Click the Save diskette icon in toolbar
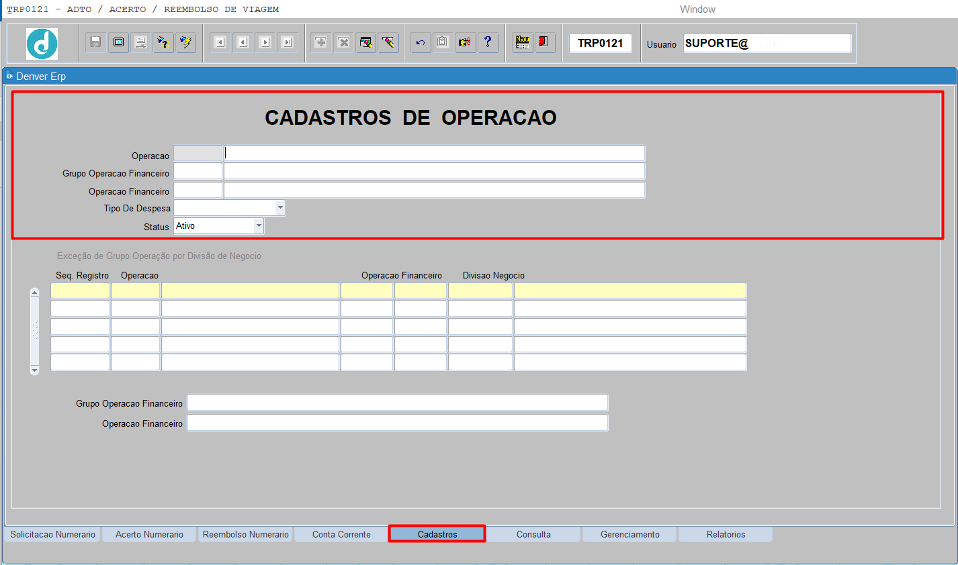The image size is (958, 565). (96, 42)
